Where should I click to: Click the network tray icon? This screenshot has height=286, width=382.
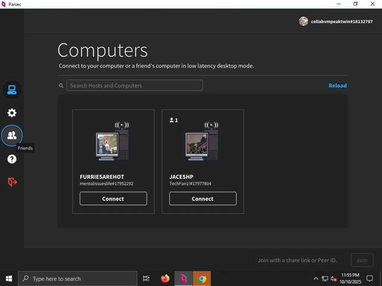pyautogui.click(x=325, y=279)
